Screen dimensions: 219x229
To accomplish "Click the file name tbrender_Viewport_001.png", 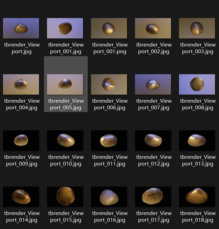I will coord(110,48).
